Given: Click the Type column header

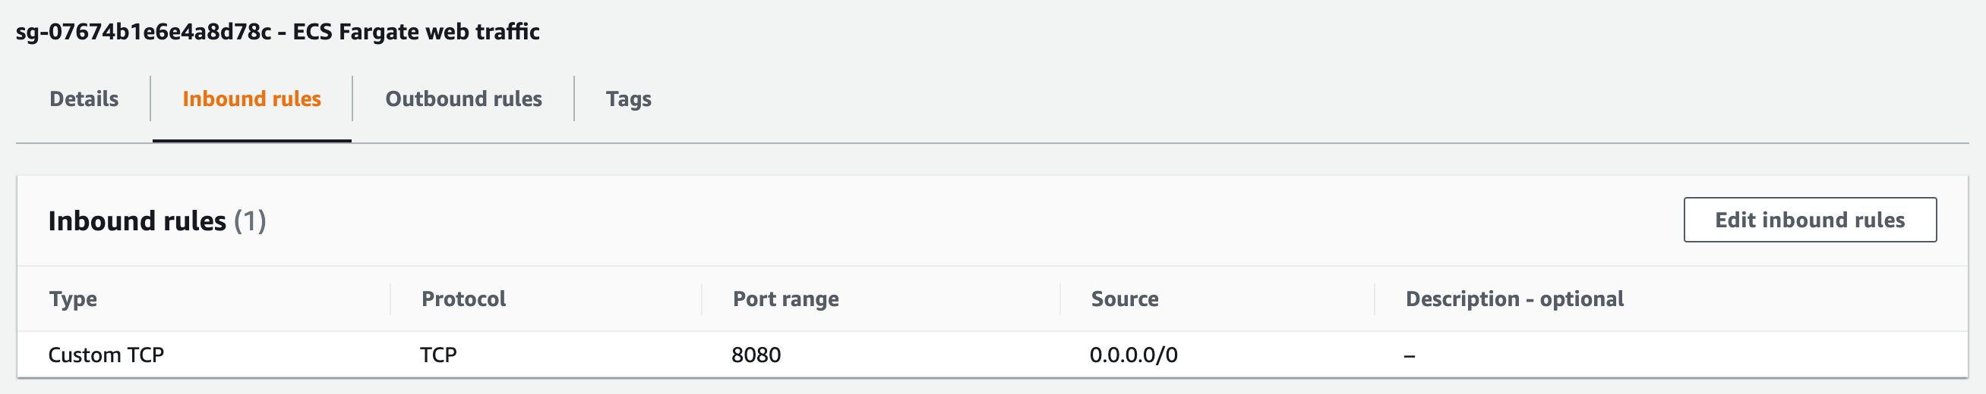Looking at the screenshot, I should point(73,299).
